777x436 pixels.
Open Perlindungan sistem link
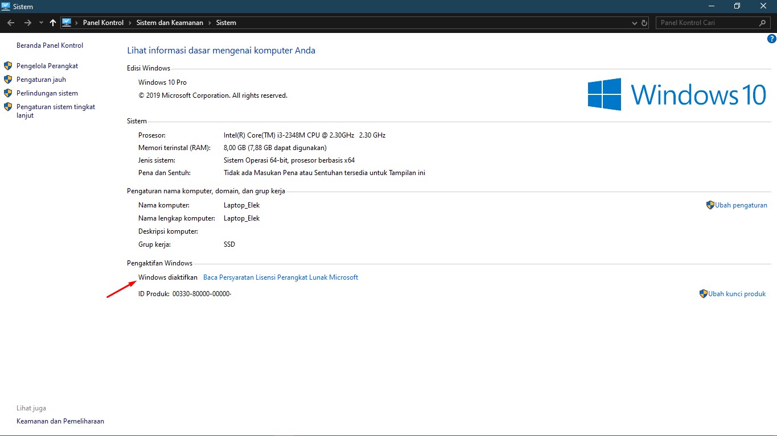coord(47,93)
